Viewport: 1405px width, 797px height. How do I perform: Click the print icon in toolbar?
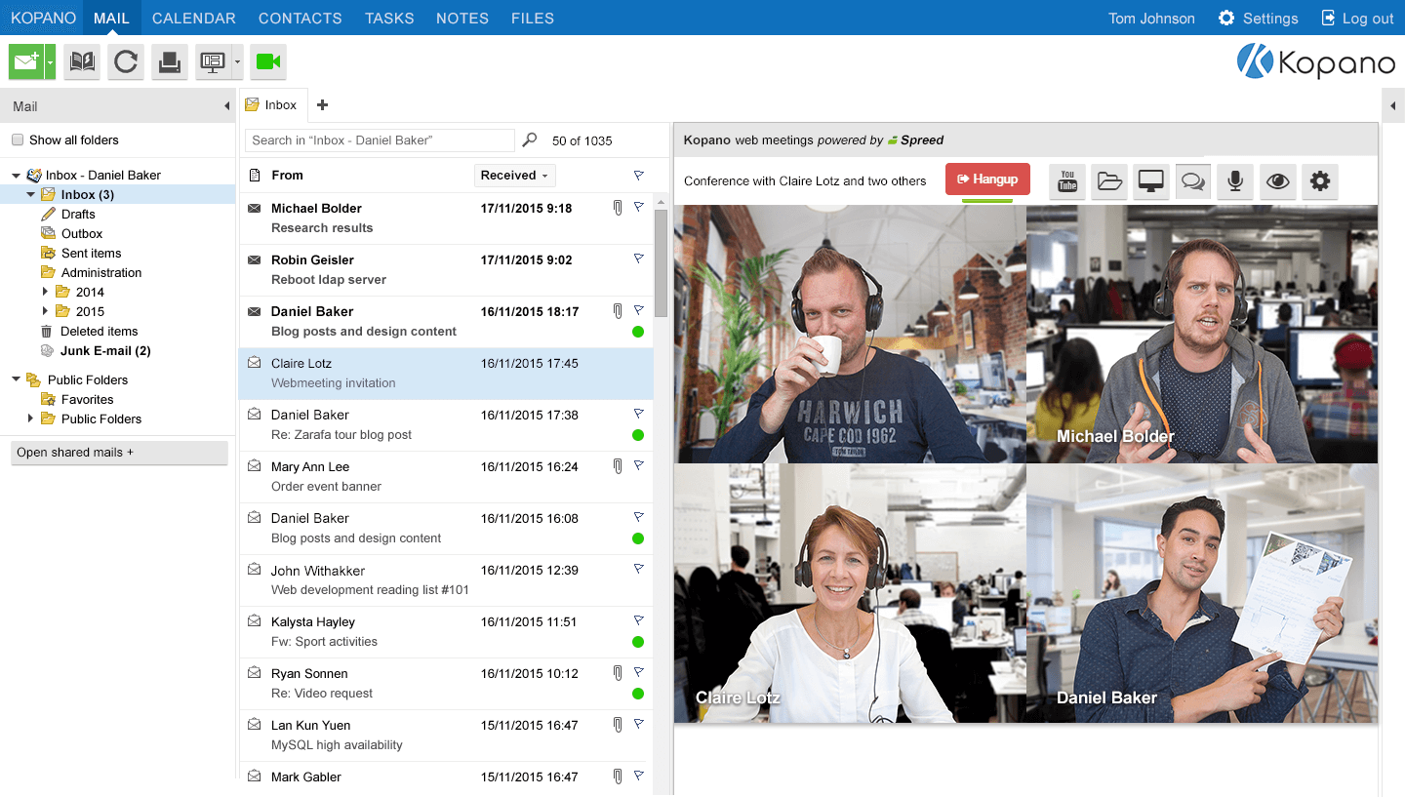click(x=169, y=62)
